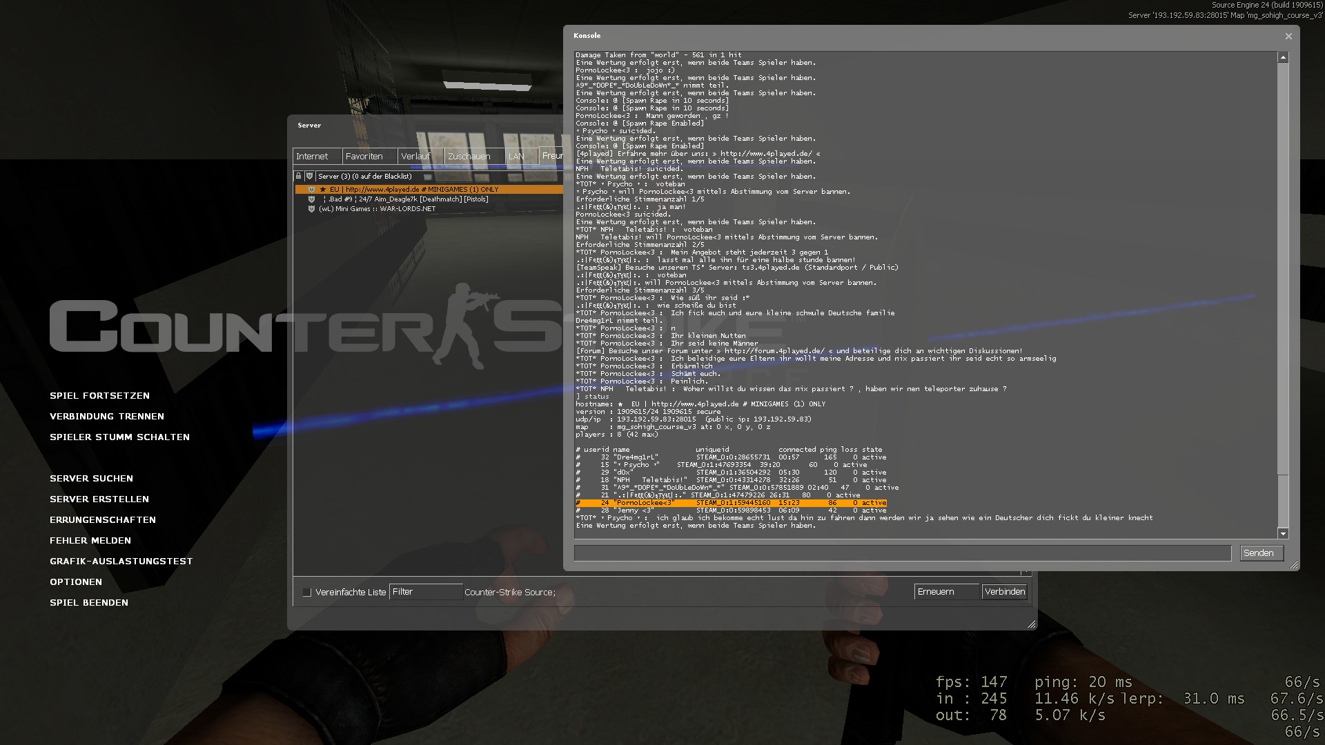
Task: Click the VAC shield column icon in Server list header
Action: click(310, 177)
